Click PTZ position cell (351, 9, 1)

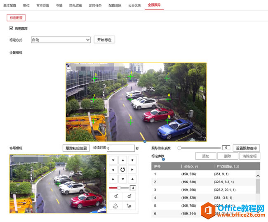(221, 174)
